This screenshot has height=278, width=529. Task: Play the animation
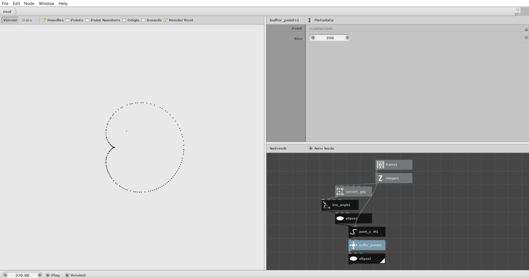click(x=52, y=275)
